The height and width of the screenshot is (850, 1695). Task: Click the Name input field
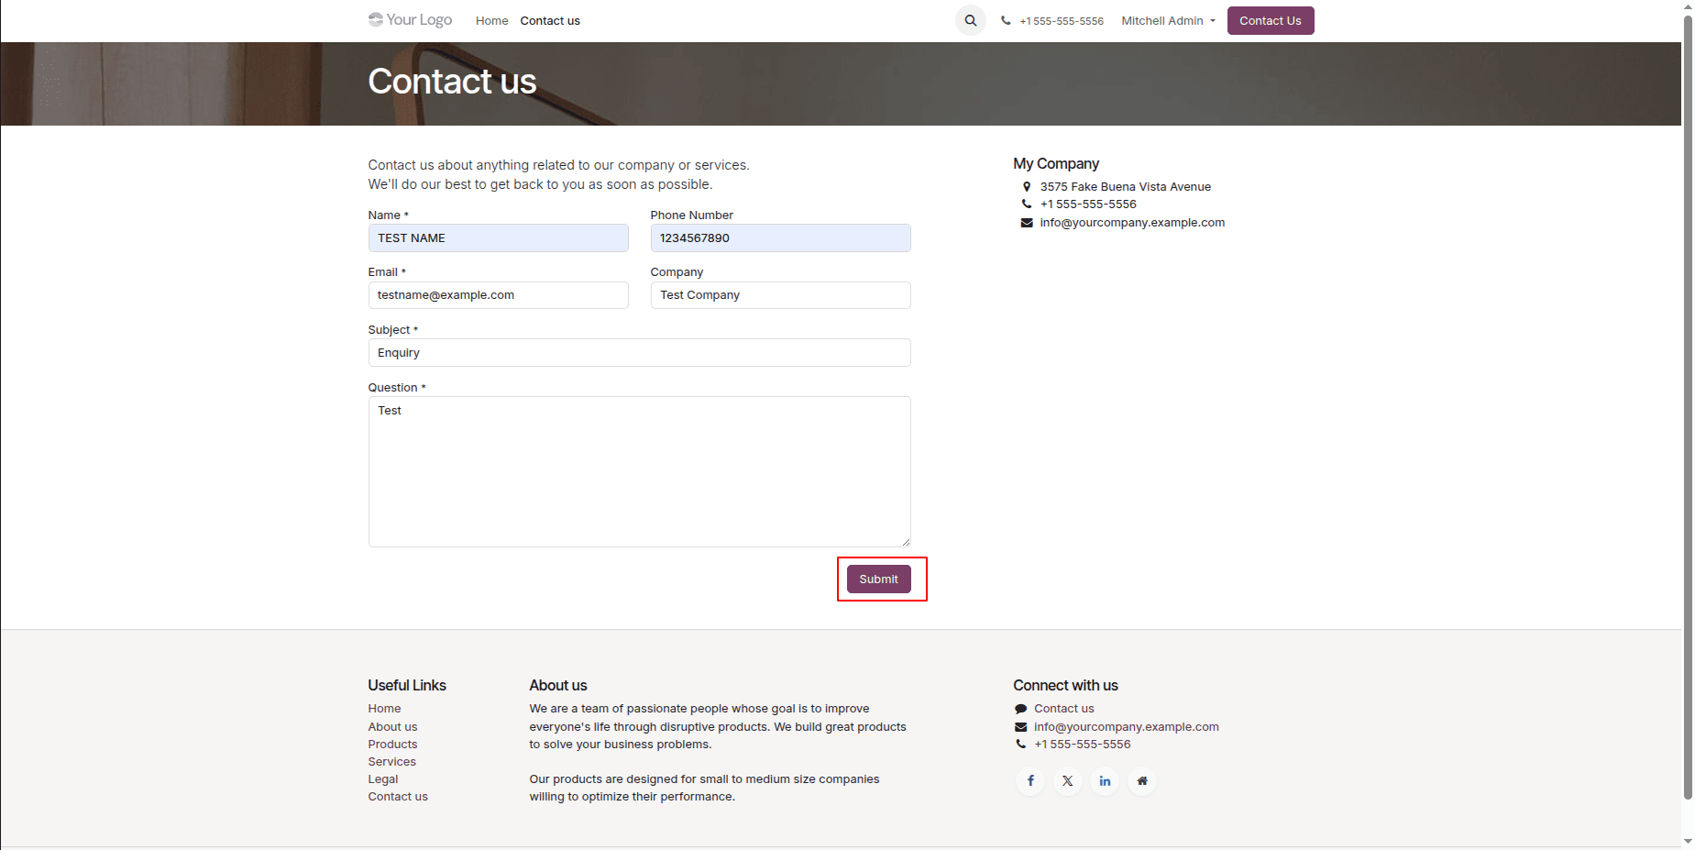pyautogui.click(x=498, y=238)
